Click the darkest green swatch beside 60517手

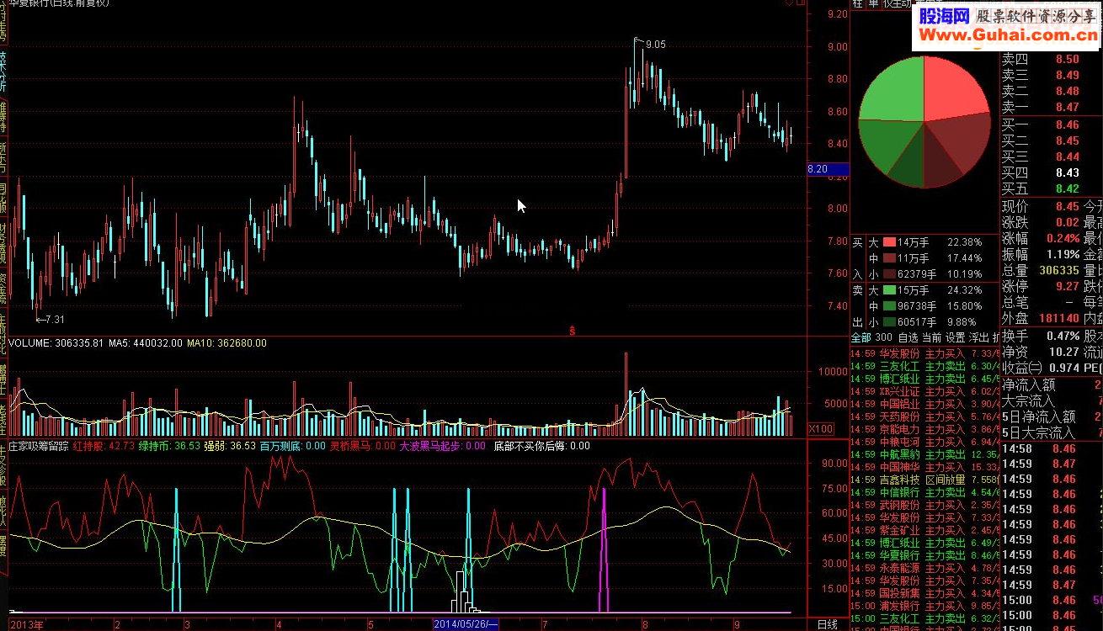coord(889,322)
